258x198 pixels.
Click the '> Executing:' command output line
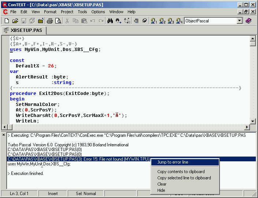pyautogui.click(x=127, y=135)
